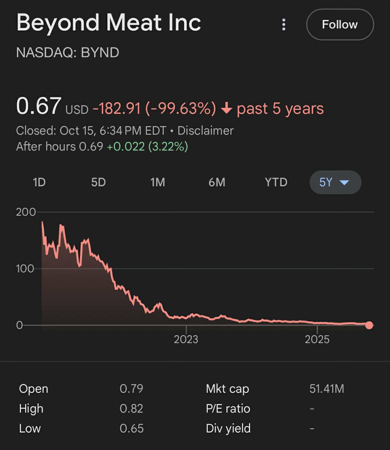Show the 1M price chart
390x450 pixels.
(x=157, y=182)
